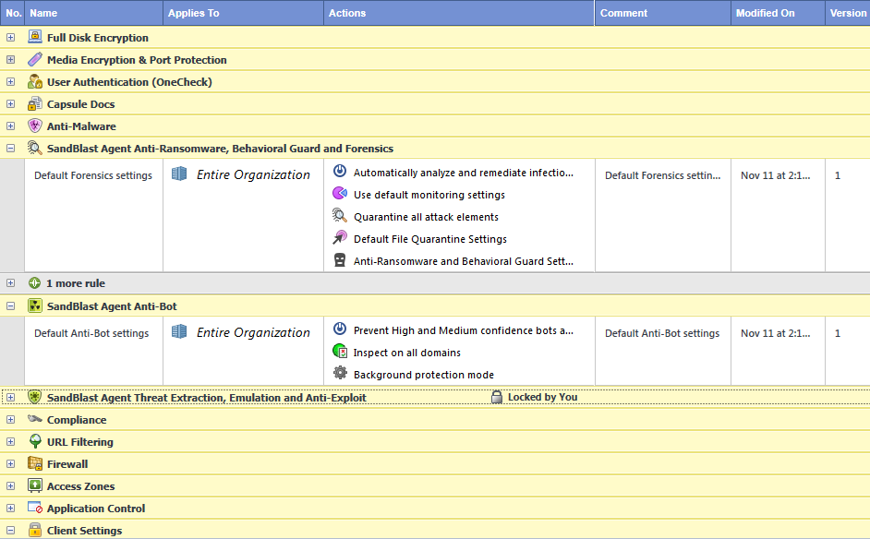Click icon for Use default monitoring settings
The height and width of the screenshot is (539, 870).
tap(340, 193)
